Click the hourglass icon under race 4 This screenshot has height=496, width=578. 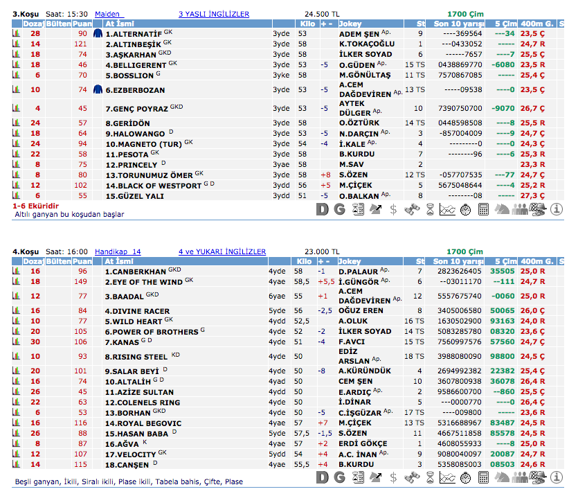pos(429,477)
